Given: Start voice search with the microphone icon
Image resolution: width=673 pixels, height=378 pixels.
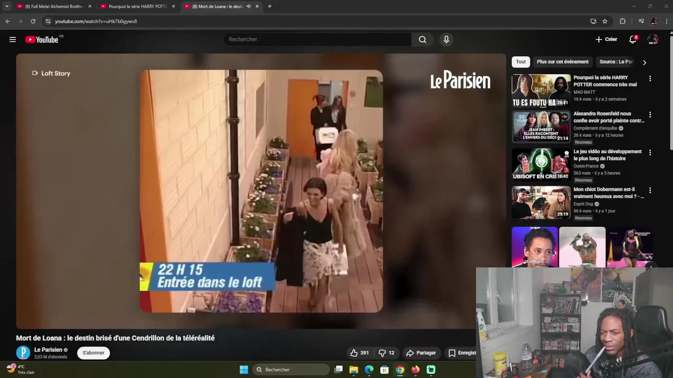Looking at the screenshot, I should (x=446, y=39).
